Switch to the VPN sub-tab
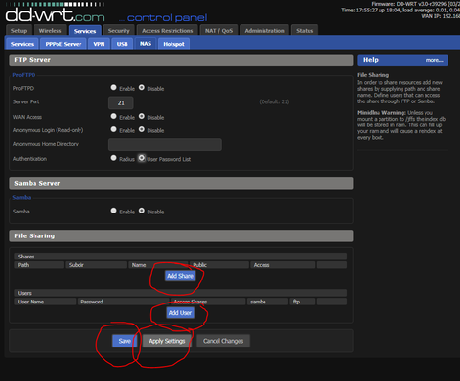The image size is (460, 381). coord(99,44)
